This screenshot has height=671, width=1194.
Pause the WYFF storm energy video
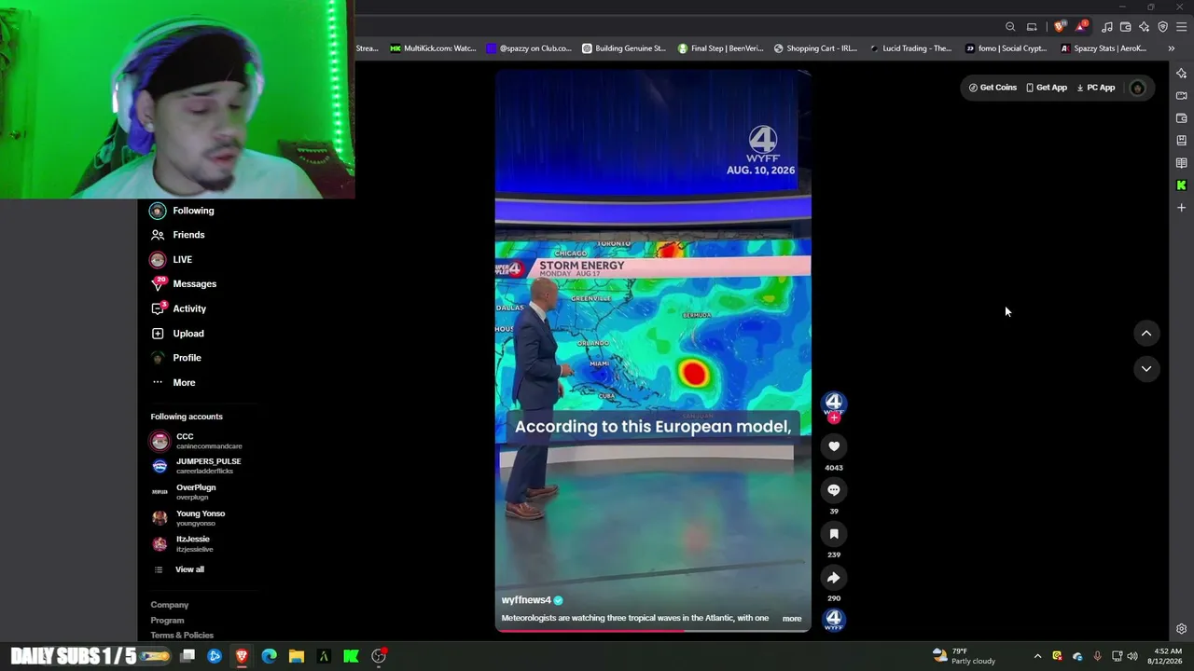[653, 350]
